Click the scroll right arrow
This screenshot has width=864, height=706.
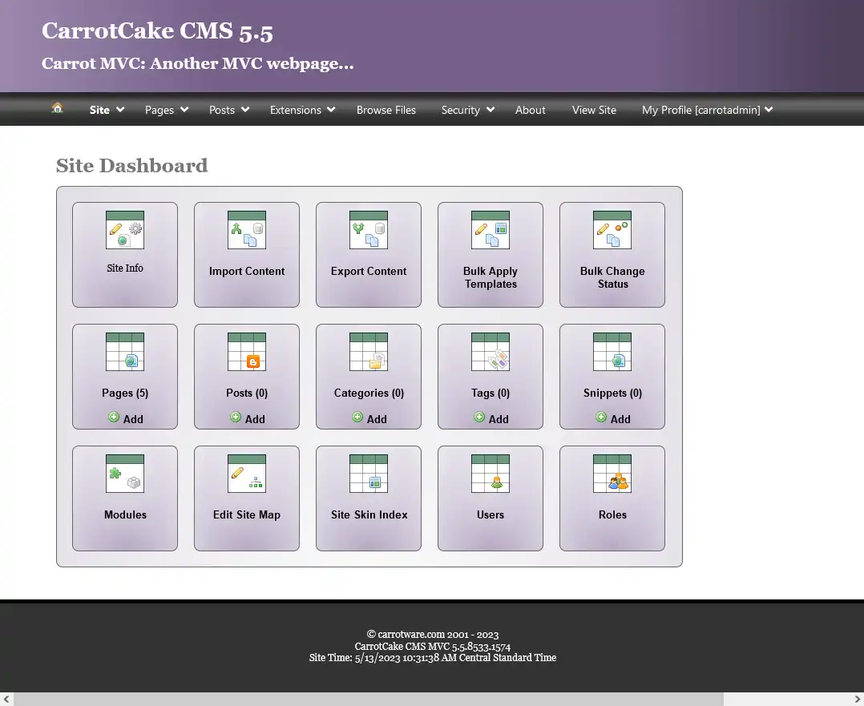pos(858,700)
